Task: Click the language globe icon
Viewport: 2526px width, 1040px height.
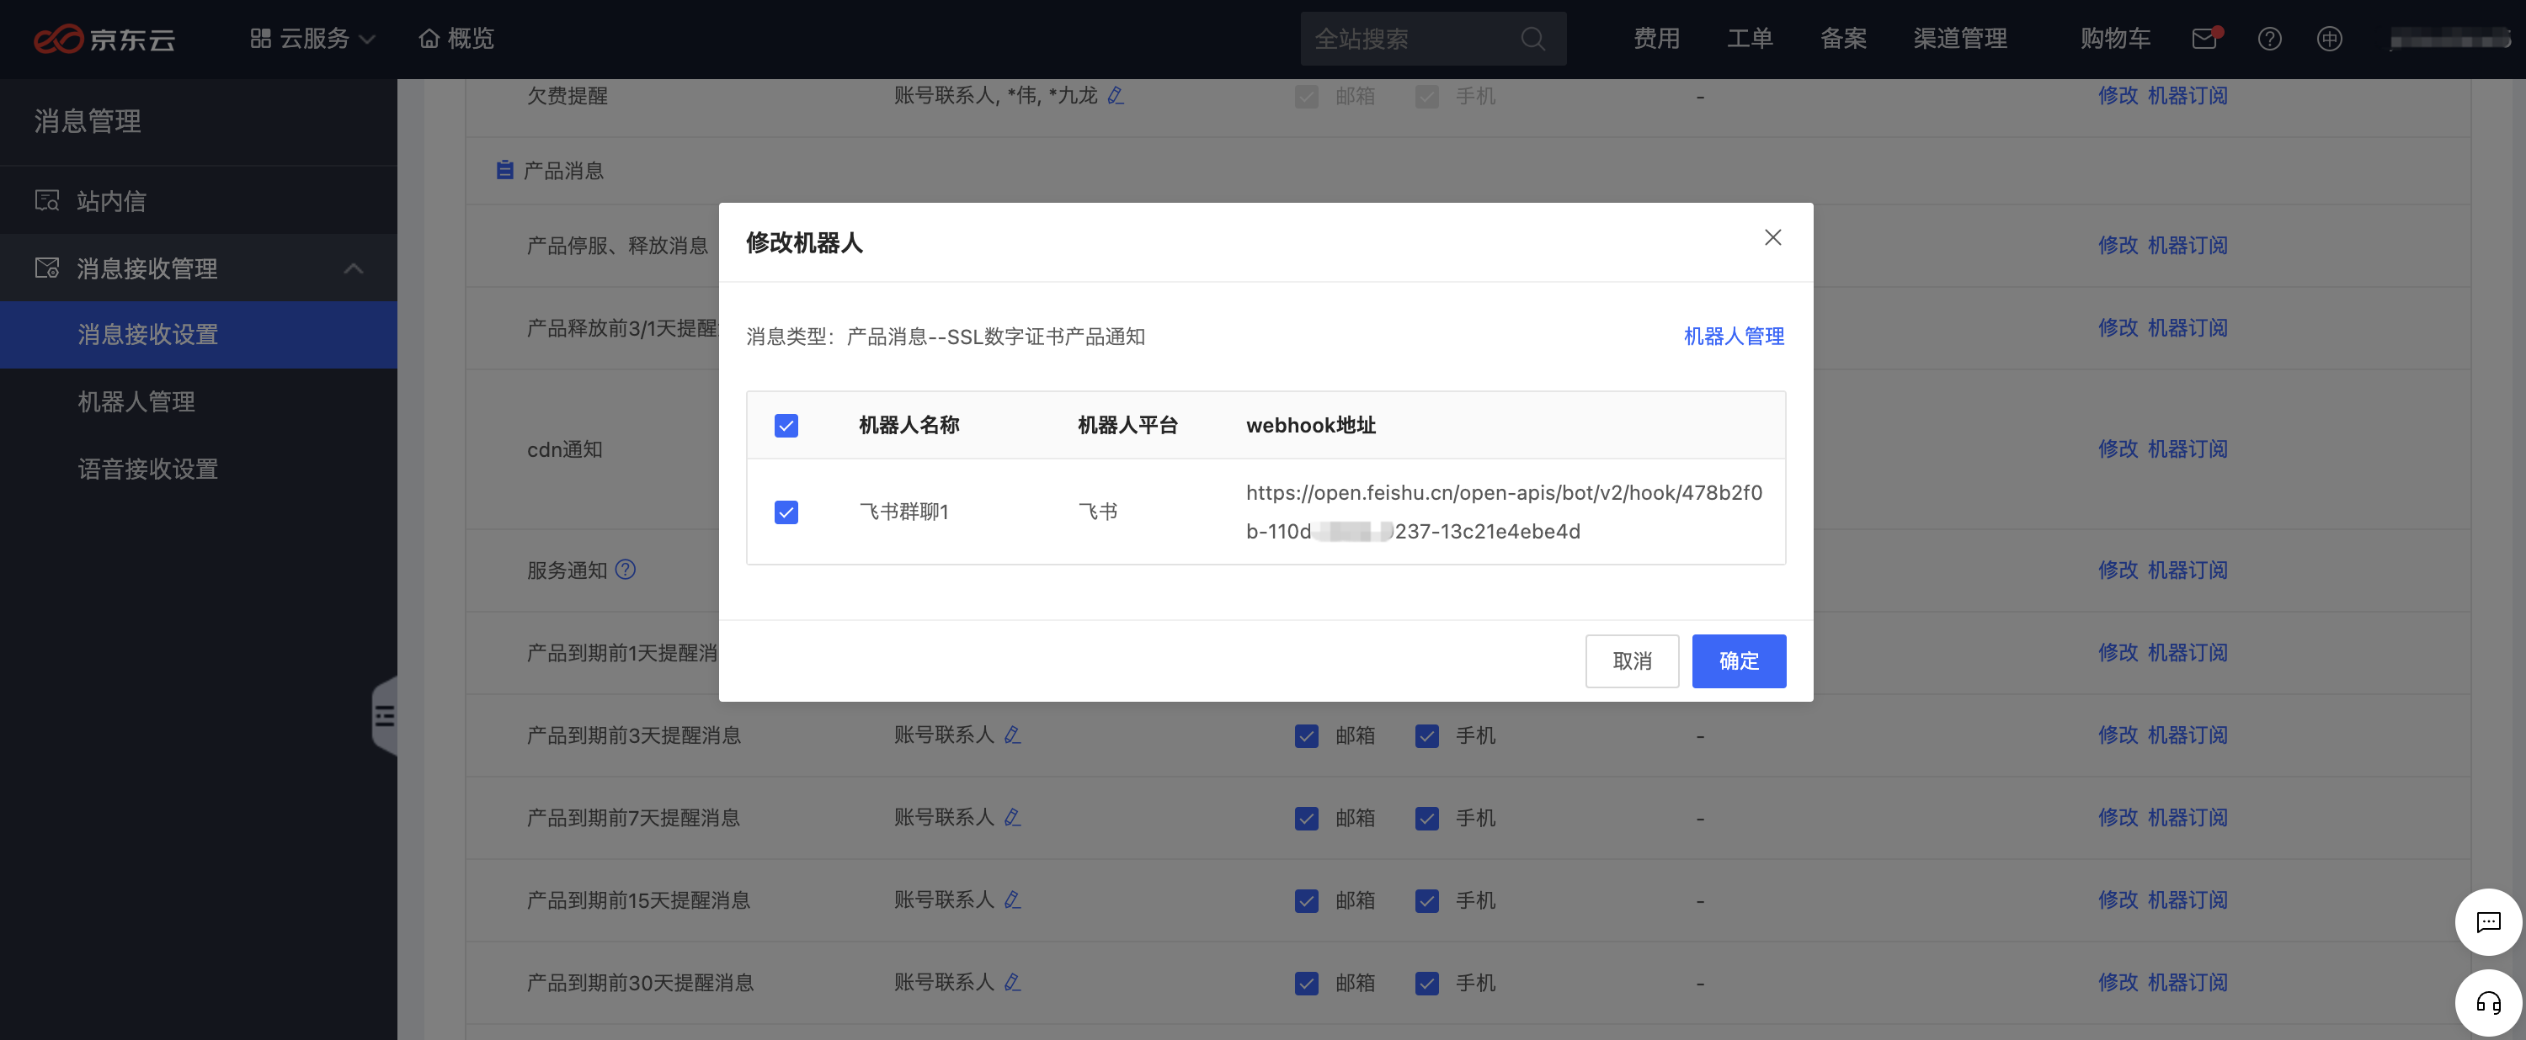Action: (x=2329, y=40)
